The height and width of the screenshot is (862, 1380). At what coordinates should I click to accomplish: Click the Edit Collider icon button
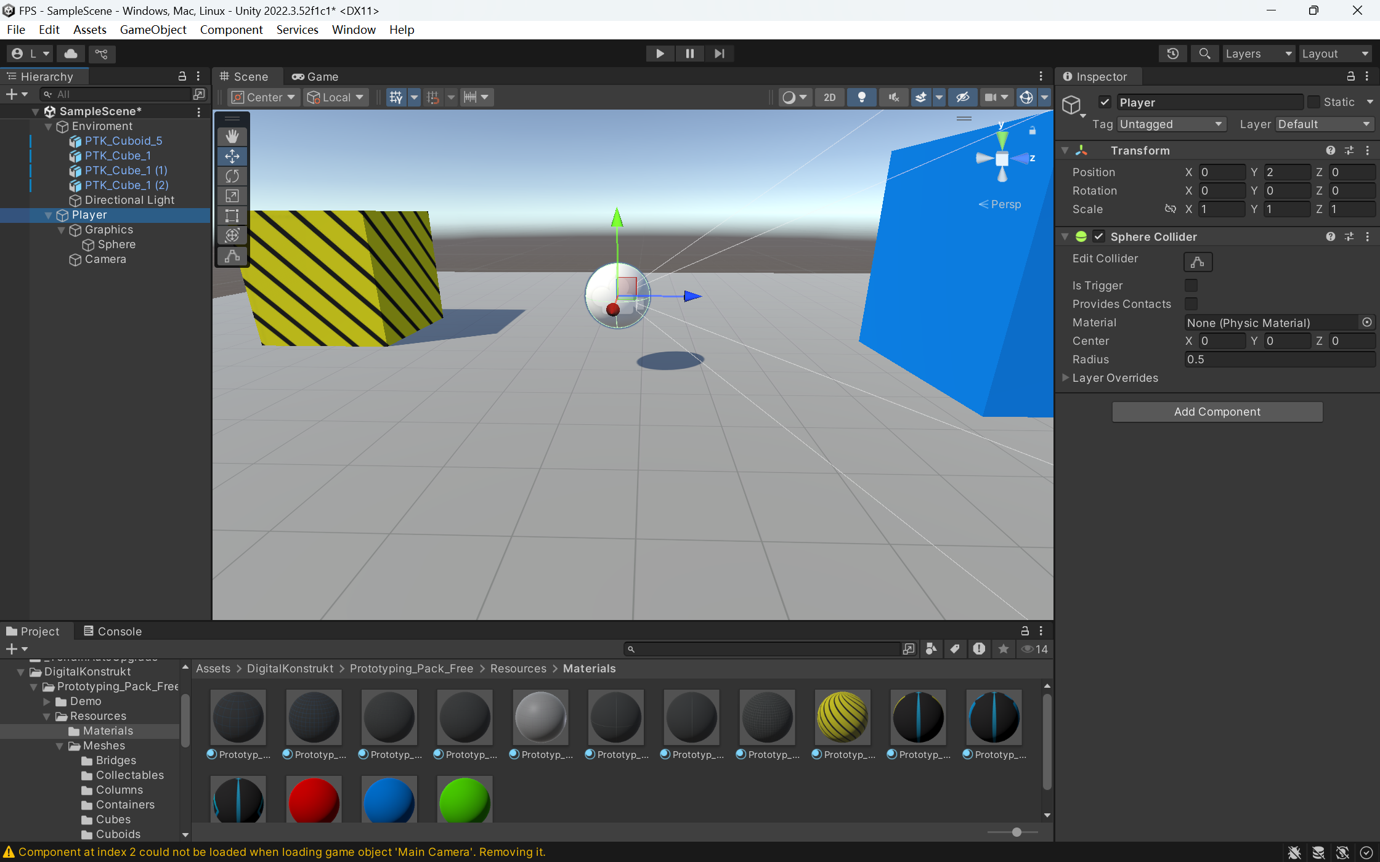[1197, 262]
